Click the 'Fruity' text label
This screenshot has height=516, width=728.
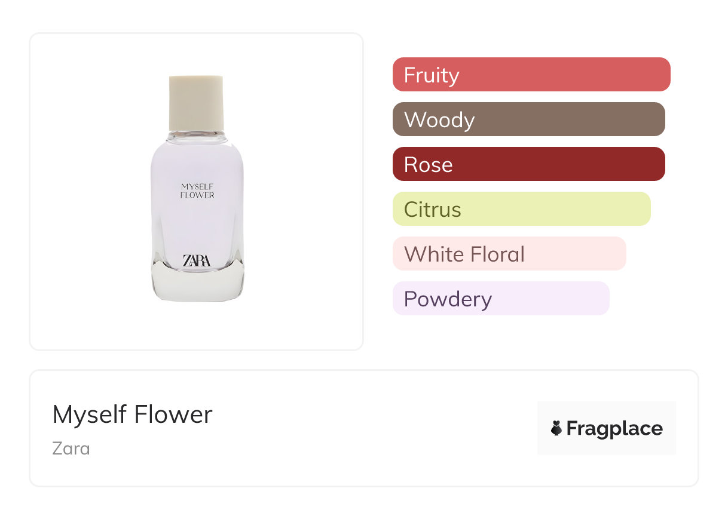tap(432, 75)
